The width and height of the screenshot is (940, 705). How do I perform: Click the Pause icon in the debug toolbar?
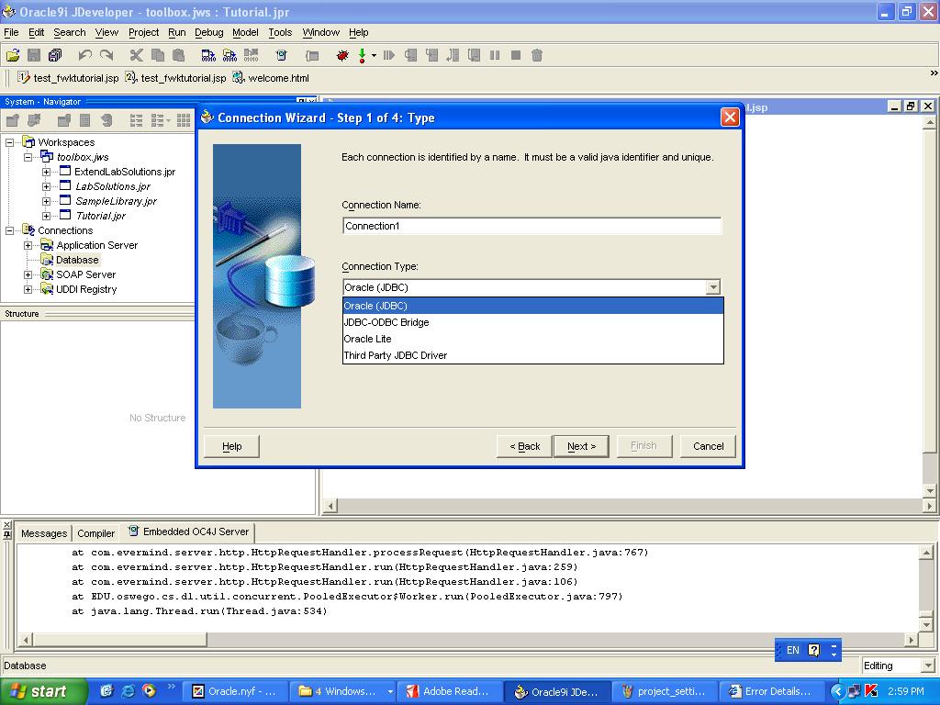495,56
